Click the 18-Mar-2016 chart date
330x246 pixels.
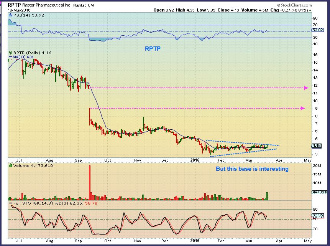point(19,10)
